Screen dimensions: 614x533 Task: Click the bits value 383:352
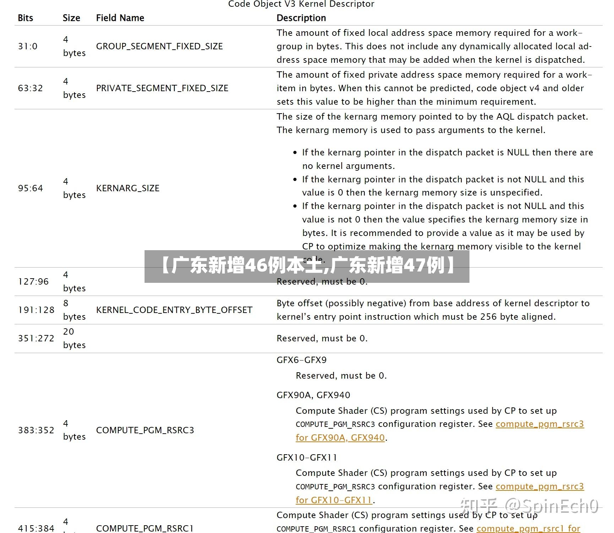(36, 430)
